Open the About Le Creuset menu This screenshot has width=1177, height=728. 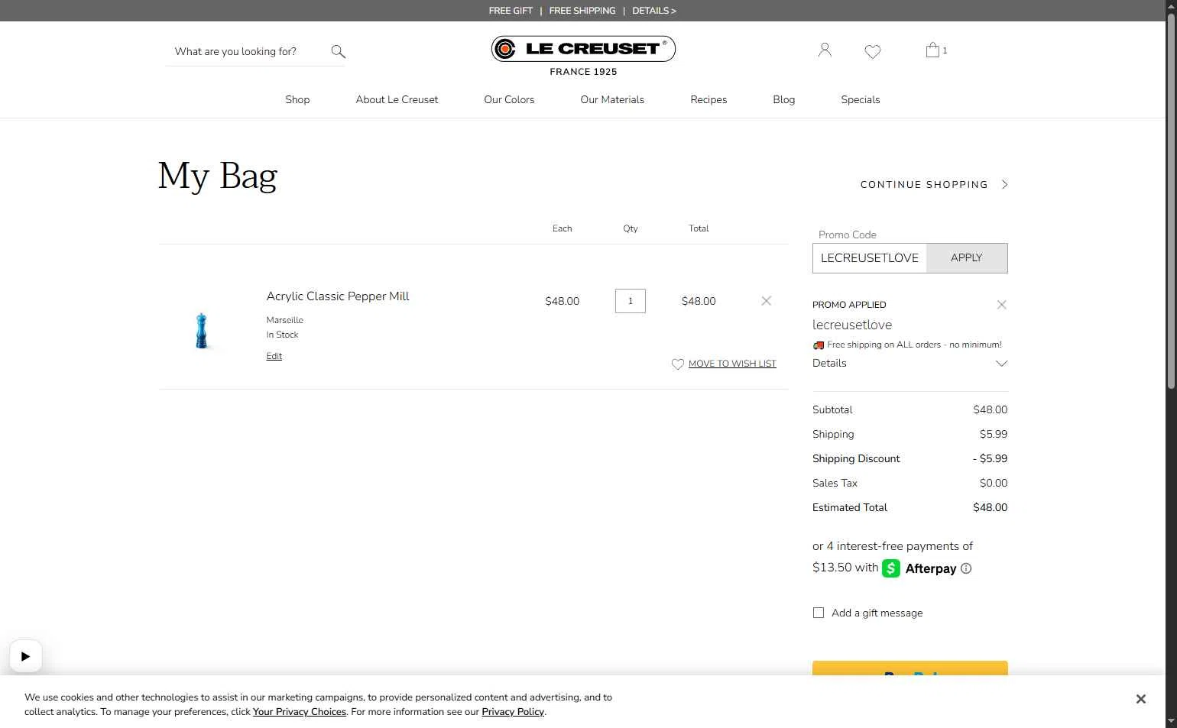click(x=397, y=99)
